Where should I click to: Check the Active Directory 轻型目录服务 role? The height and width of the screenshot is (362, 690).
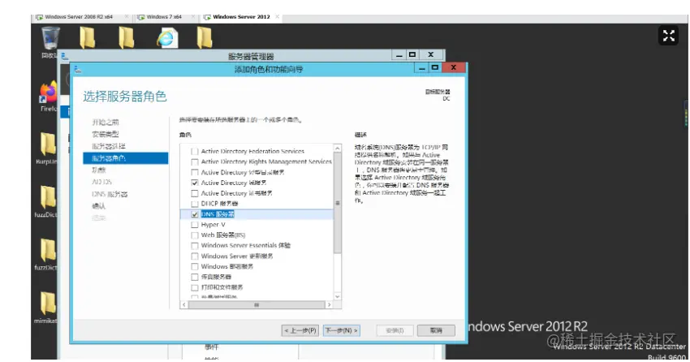coord(195,172)
